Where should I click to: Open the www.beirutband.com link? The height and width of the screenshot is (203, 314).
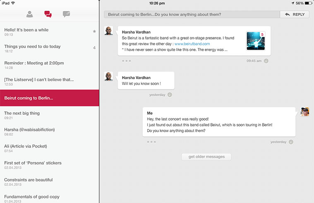(192, 44)
